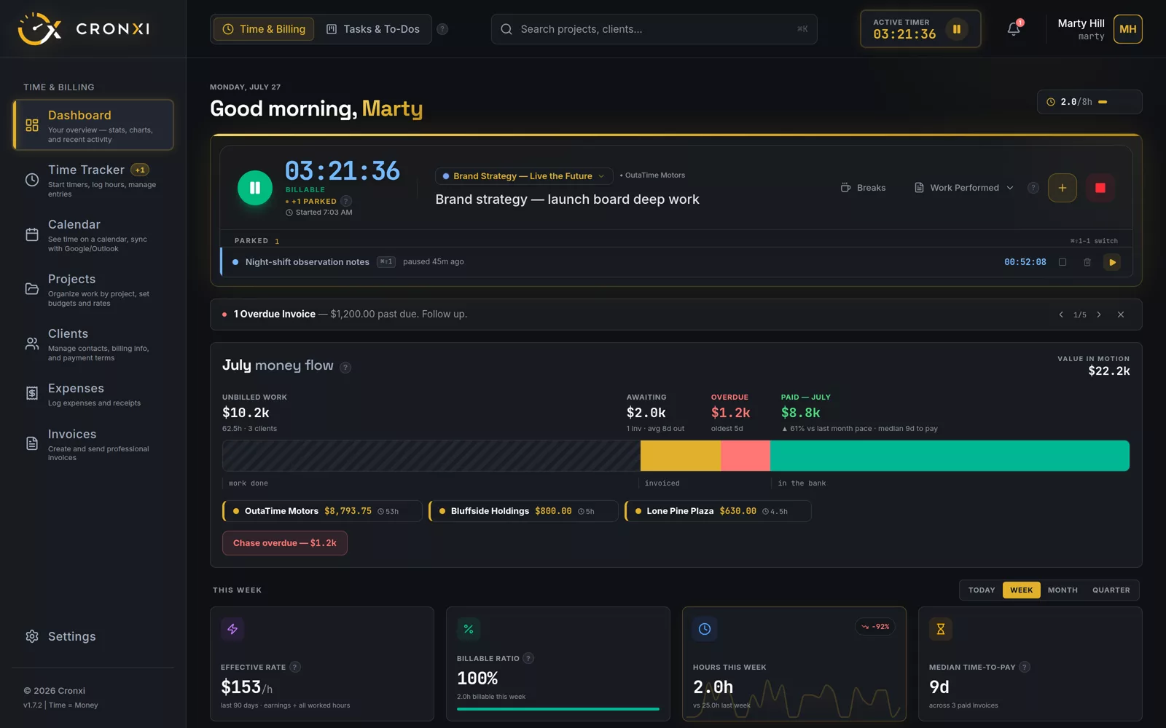
Task: Open OutaTime Motors client chip
Action: (x=321, y=511)
